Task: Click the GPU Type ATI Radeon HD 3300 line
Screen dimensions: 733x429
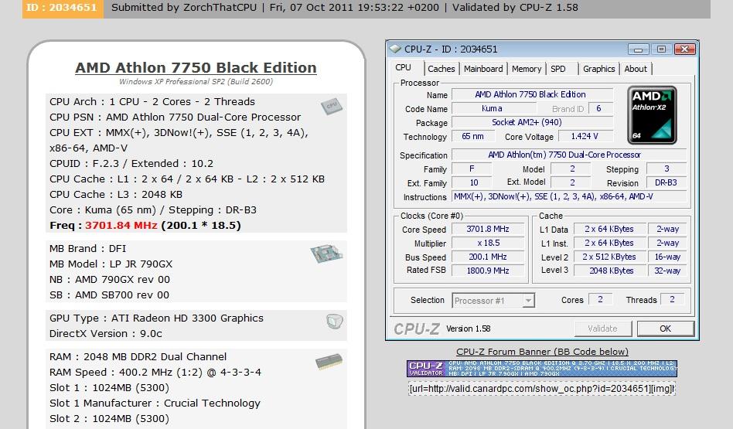Action: [x=156, y=318]
